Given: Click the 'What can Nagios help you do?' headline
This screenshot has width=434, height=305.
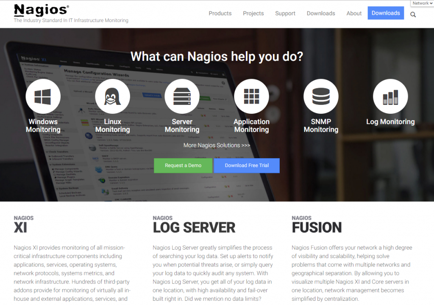Looking at the screenshot, I should pyautogui.click(x=217, y=56).
